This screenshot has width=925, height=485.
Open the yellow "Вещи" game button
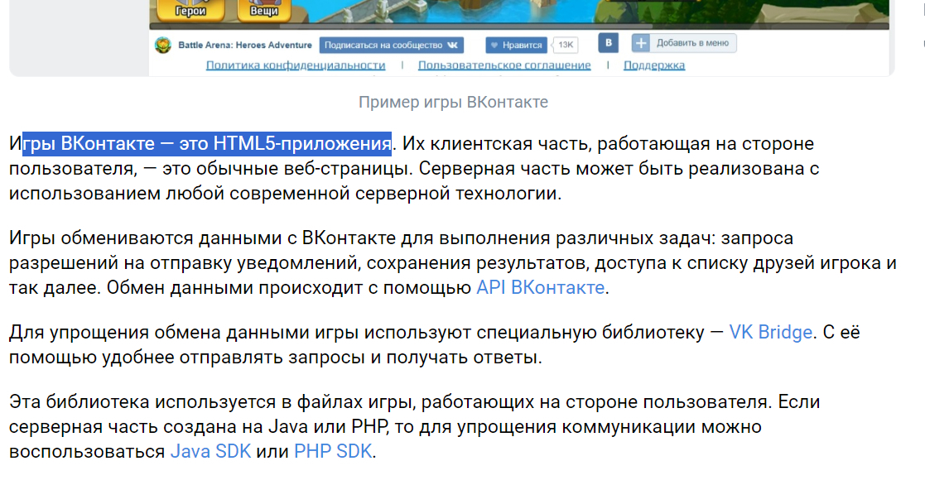263,10
